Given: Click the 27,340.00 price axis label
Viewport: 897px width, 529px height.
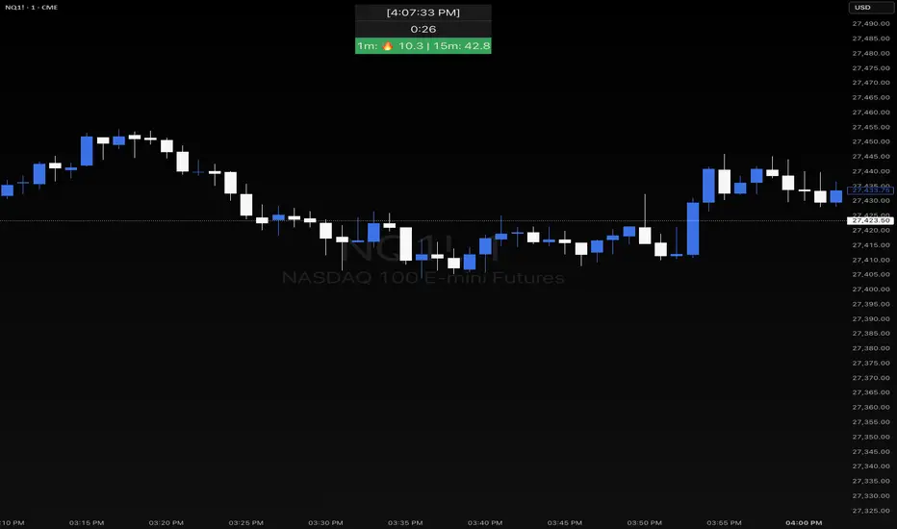Looking at the screenshot, I should click(871, 466).
